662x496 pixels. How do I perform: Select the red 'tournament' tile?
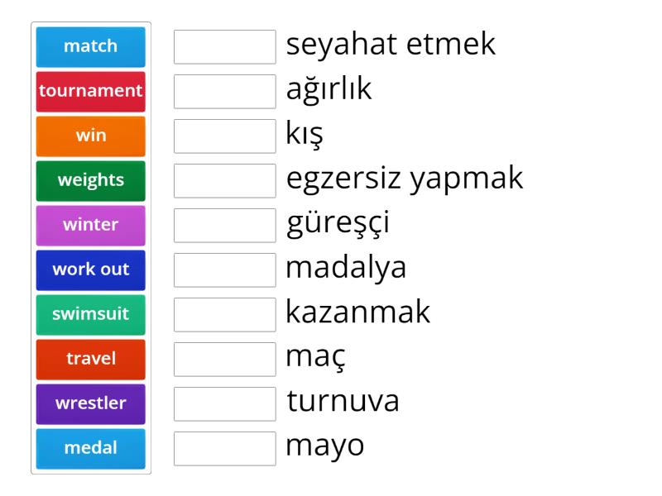pos(91,91)
